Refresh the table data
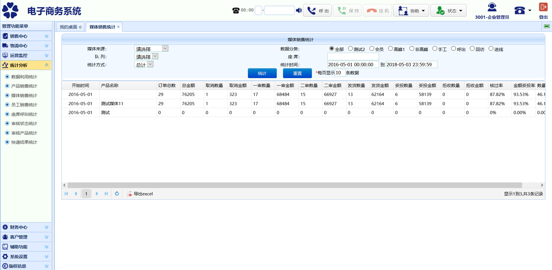The image size is (552, 270). tap(117, 194)
